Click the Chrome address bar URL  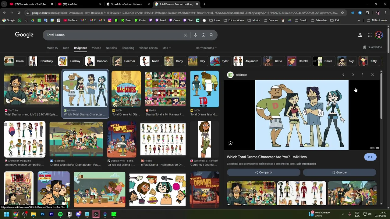coord(185,13)
